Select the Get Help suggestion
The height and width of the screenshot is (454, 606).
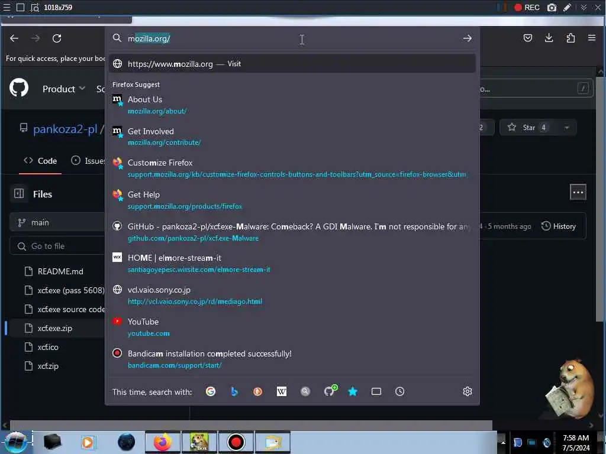coord(292,200)
